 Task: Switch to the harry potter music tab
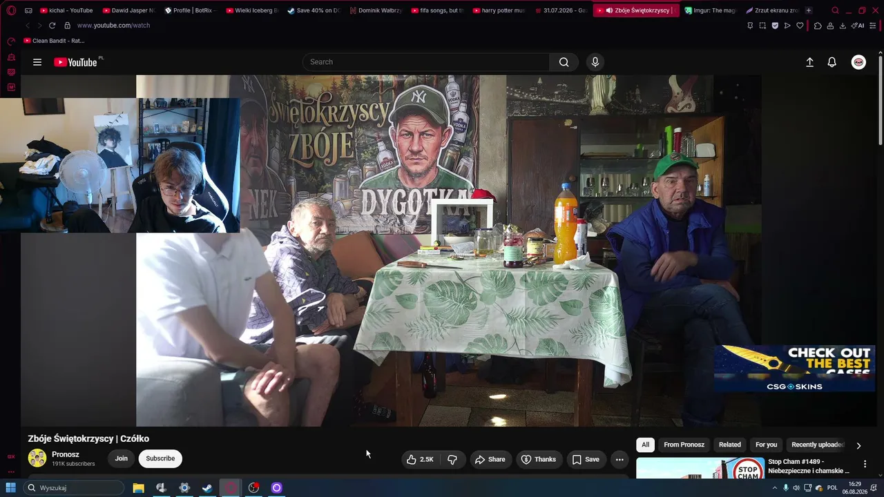click(x=499, y=10)
